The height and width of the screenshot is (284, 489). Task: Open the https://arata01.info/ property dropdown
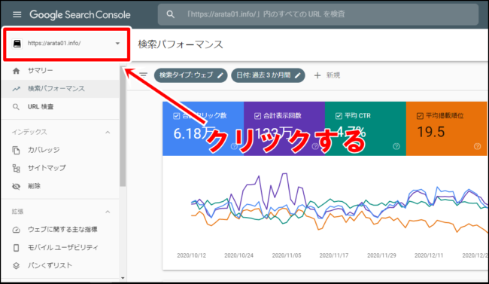(x=67, y=44)
